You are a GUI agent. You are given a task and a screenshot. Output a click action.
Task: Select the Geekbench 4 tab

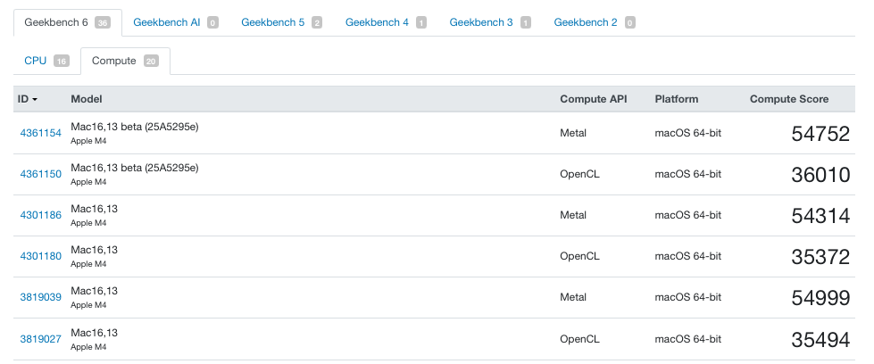pos(377,22)
